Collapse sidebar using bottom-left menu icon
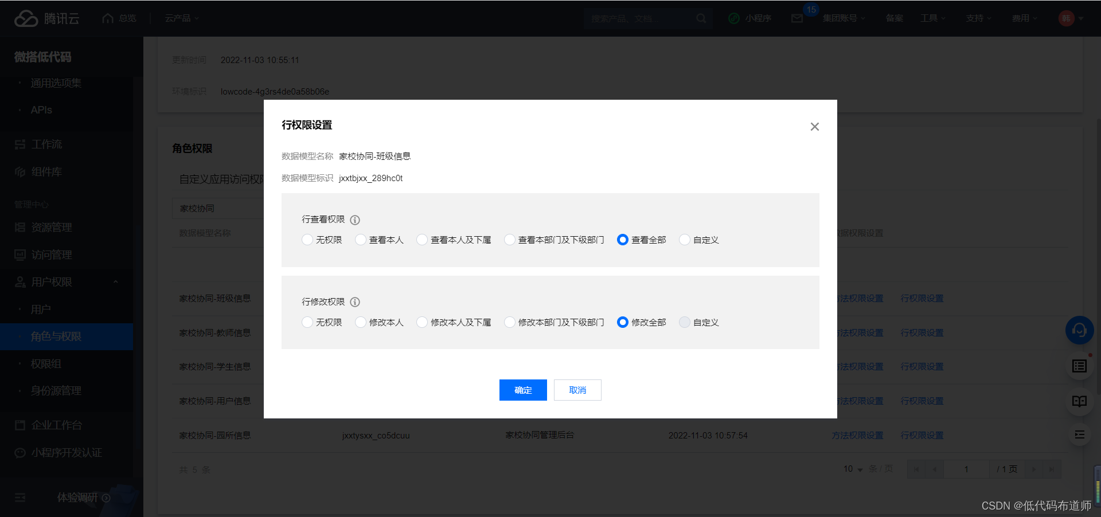 click(20, 498)
